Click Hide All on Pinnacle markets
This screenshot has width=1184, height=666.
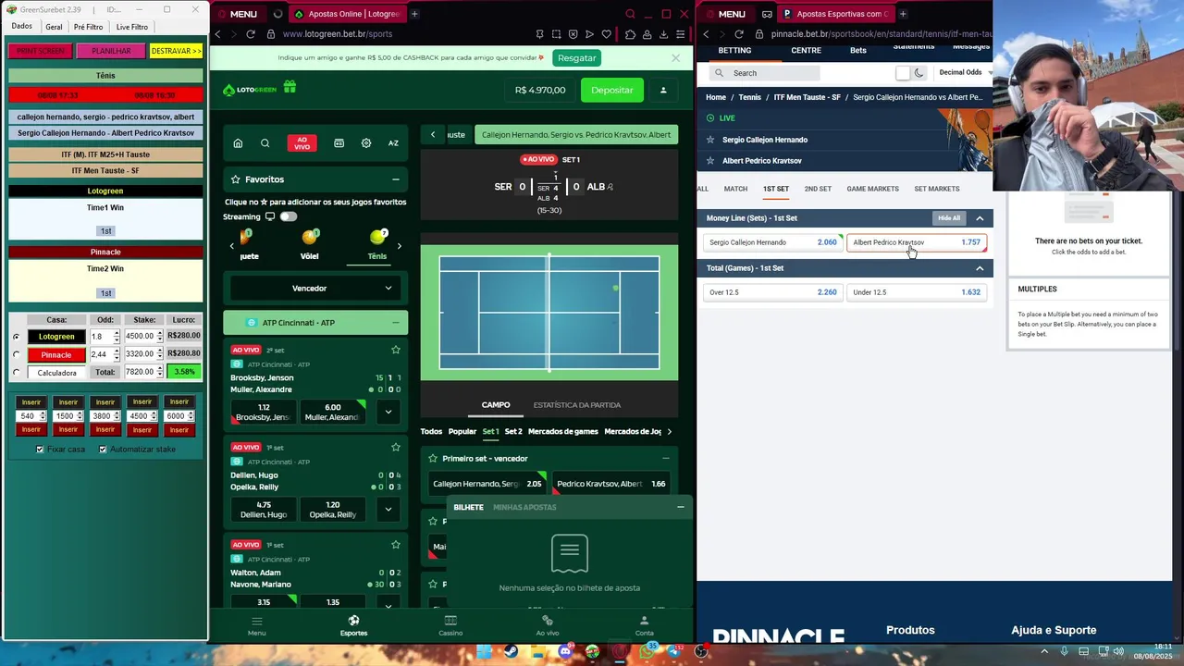(x=949, y=218)
